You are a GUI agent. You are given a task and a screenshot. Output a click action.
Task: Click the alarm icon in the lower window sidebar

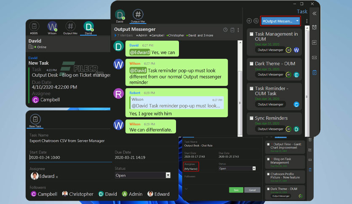[310, 140]
